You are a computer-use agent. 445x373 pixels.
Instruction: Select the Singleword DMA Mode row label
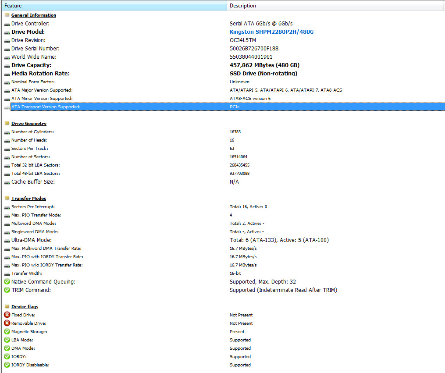[x=35, y=232]
